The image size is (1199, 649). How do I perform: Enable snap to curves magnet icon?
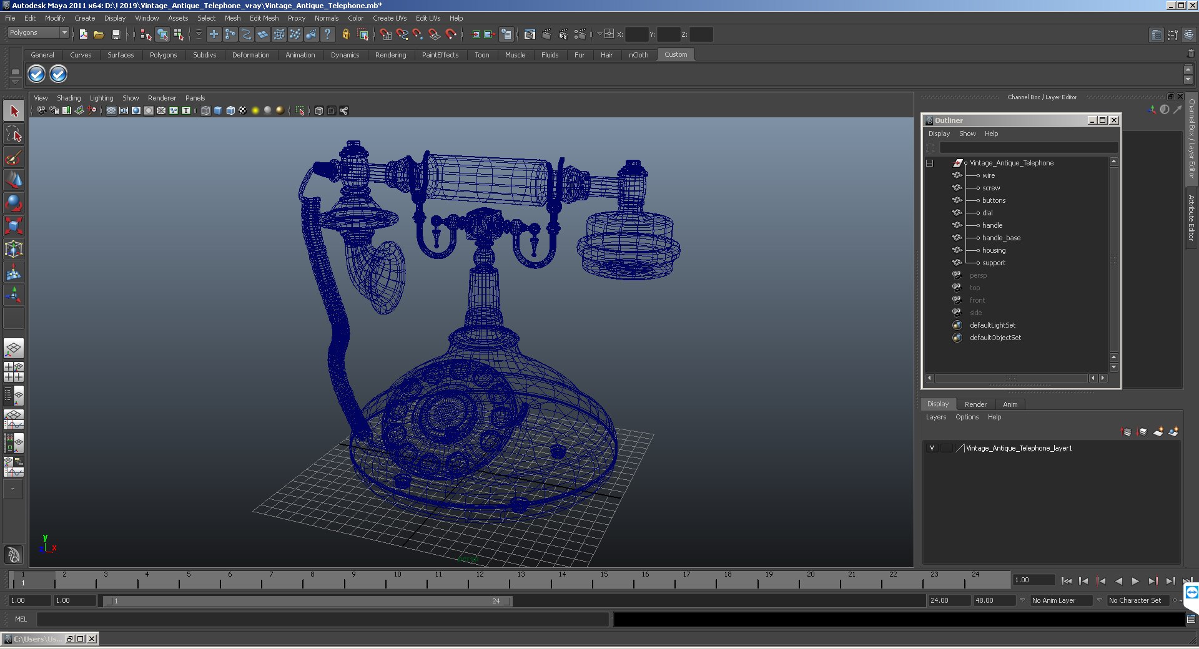[402, 34]
